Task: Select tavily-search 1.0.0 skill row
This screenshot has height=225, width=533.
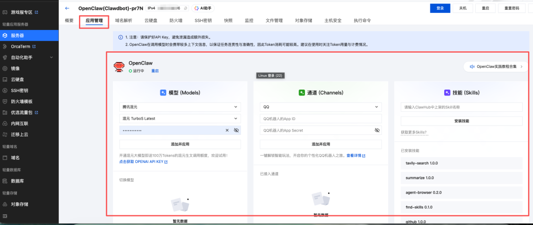Action: (x=461, y=163)
